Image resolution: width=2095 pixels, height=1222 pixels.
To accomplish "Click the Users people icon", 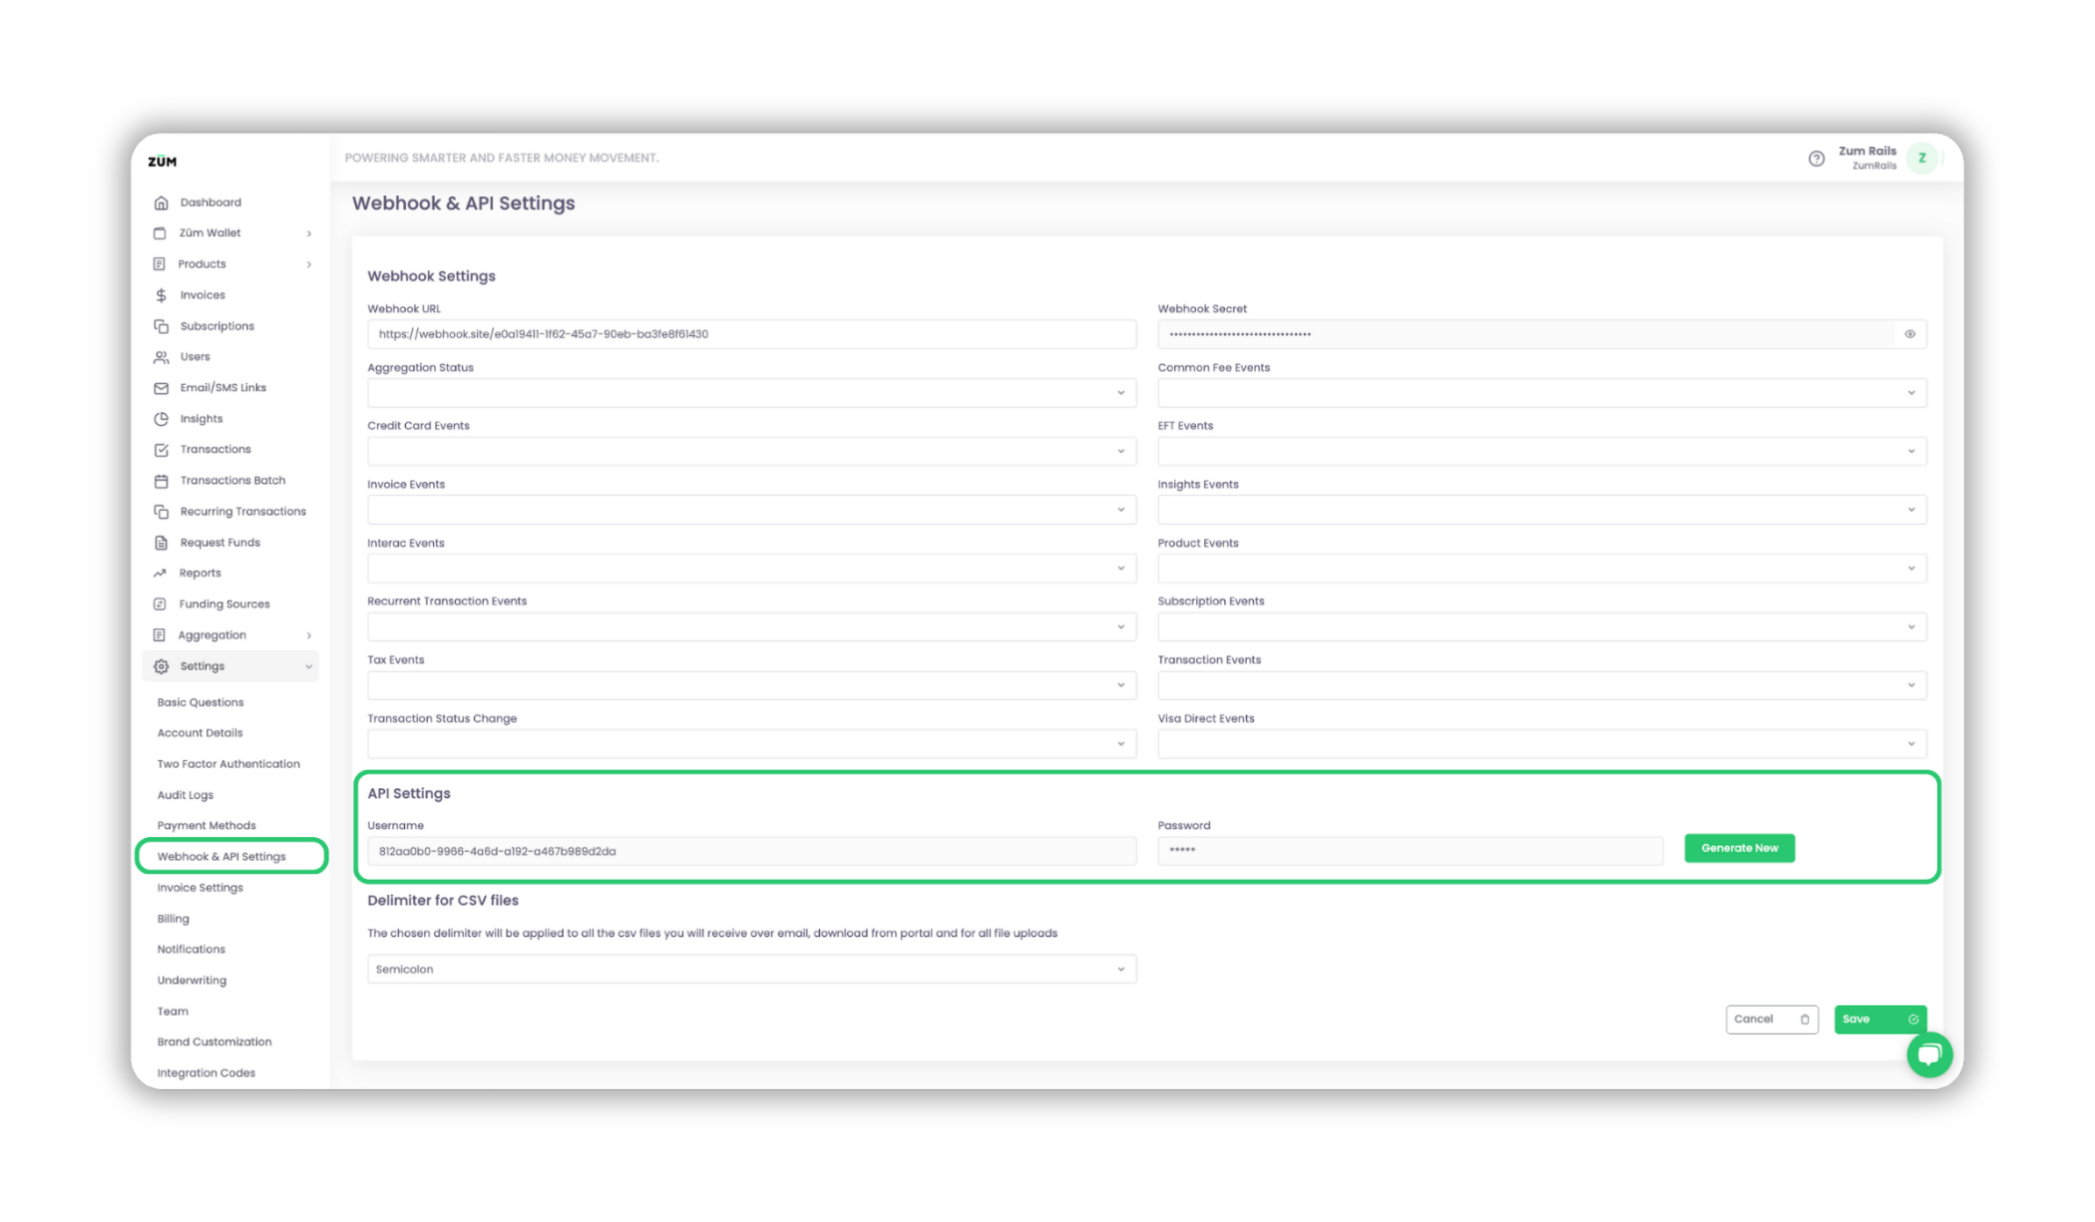I will [161, 357].
